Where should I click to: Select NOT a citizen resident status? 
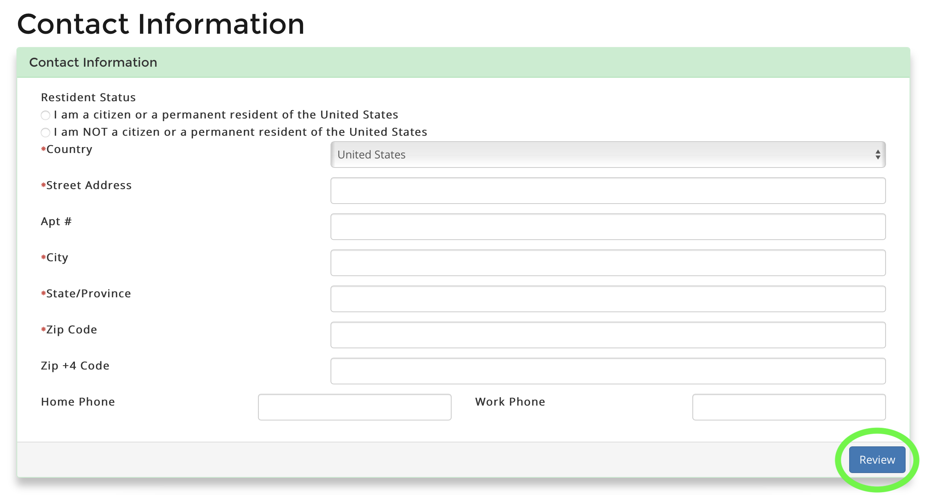(x=45, y=132)
